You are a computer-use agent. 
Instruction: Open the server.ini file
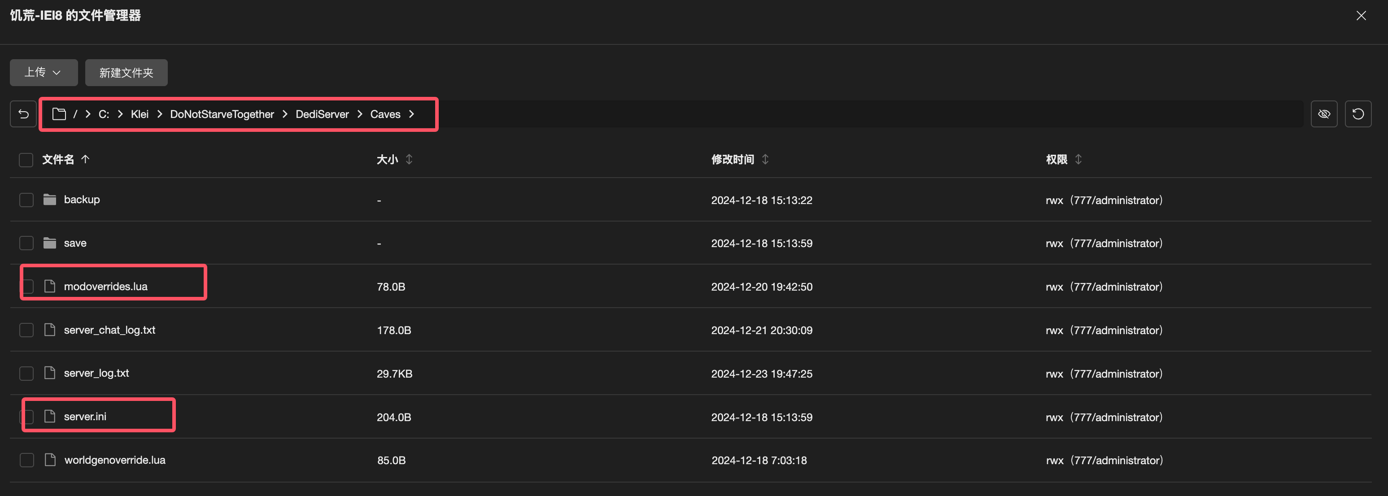point(85,416)
